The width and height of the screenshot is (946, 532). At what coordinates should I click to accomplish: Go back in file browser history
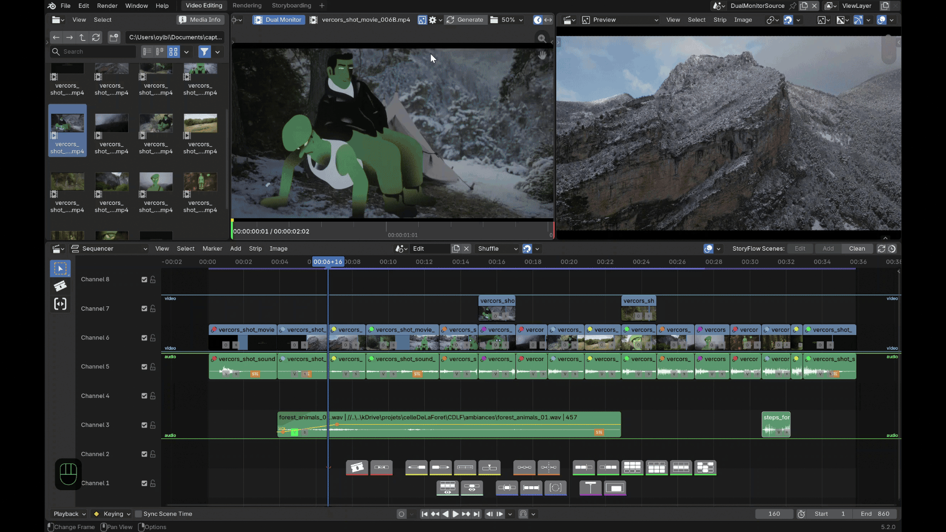pos(56,37)
